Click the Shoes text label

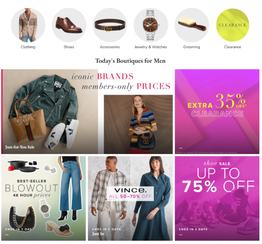coord(69,47)
